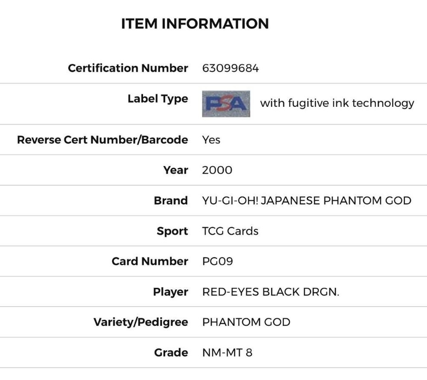427x380 pixels.
Task: Select certification number 63099684
Action: tap(230, 68)
